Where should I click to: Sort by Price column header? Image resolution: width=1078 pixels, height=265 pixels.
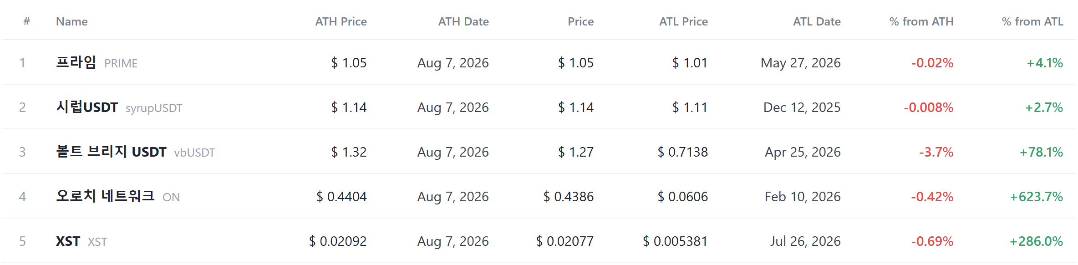[x=580, y=21]
